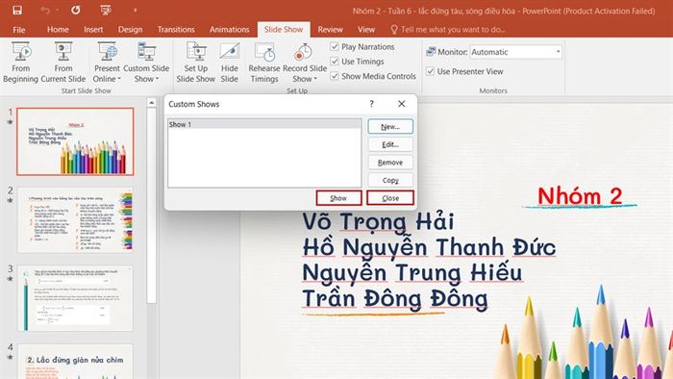Start show From Current Slide
This screenshot has height=379, width=673.
click(63, 63)
